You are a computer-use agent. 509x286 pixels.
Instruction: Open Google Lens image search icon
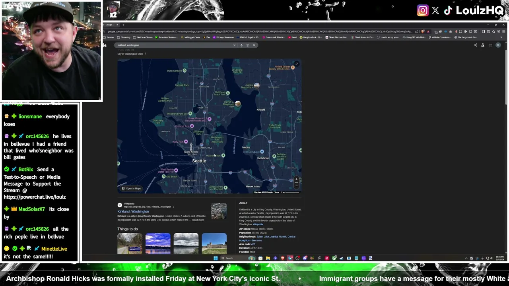[248, 45]
